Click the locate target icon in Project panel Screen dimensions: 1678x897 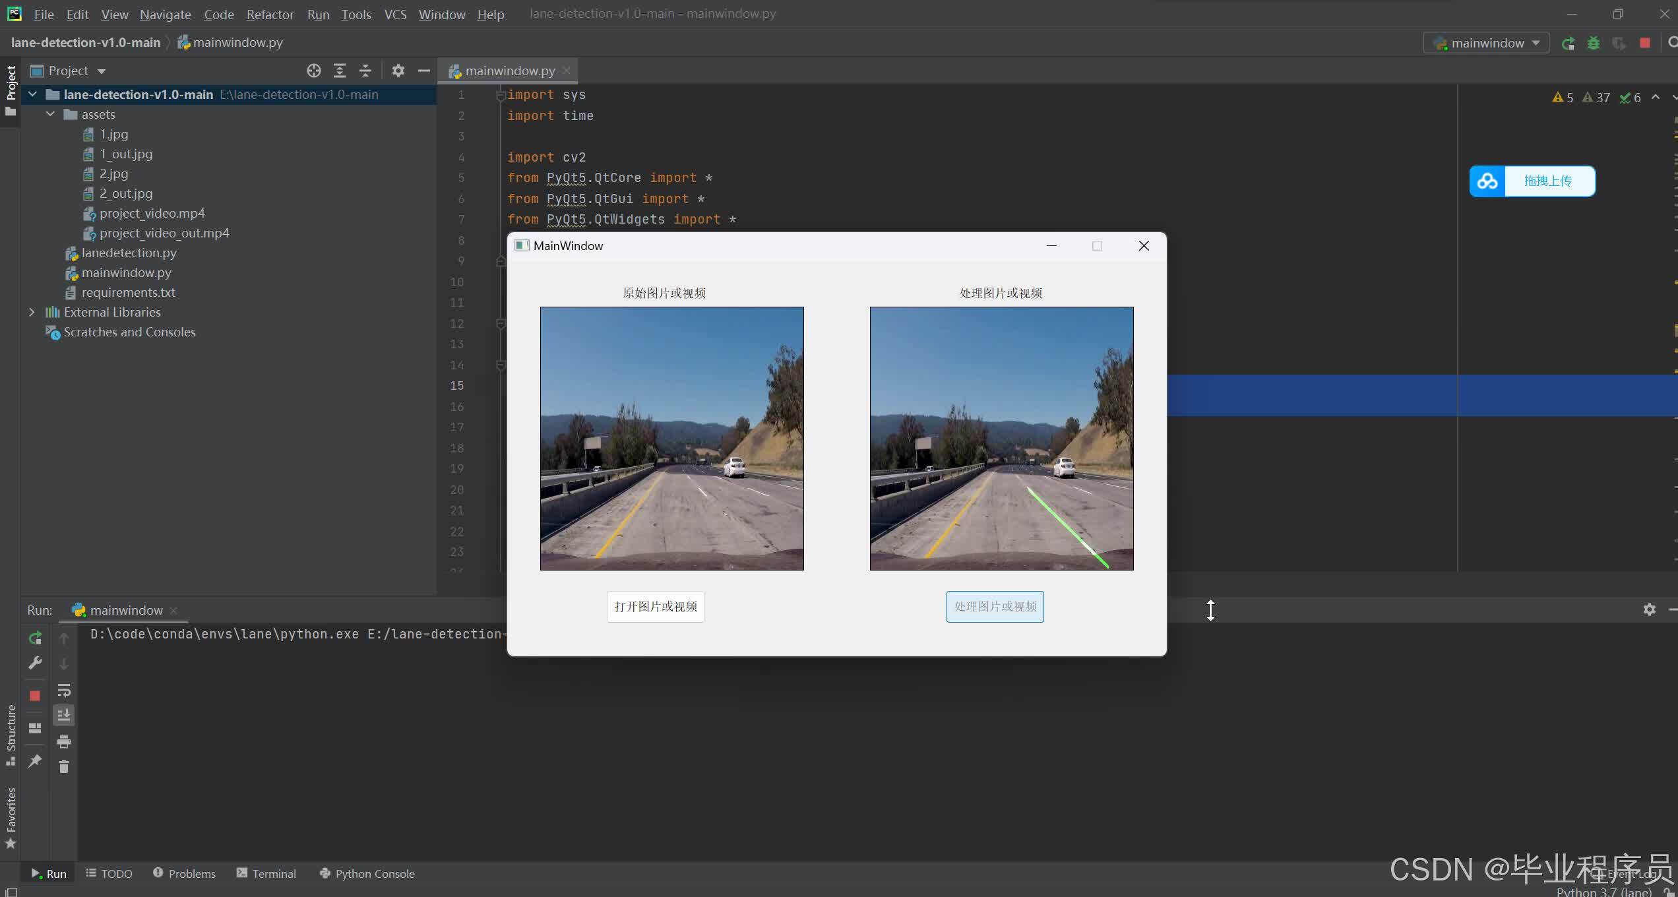point(314,71)
